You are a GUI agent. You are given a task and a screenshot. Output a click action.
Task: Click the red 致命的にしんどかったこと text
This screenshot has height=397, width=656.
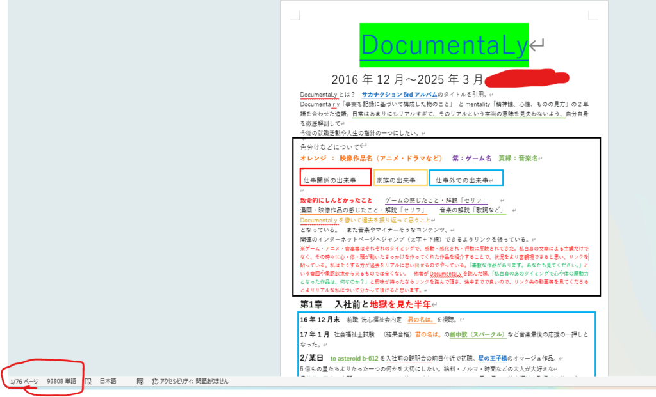point(336,200)
